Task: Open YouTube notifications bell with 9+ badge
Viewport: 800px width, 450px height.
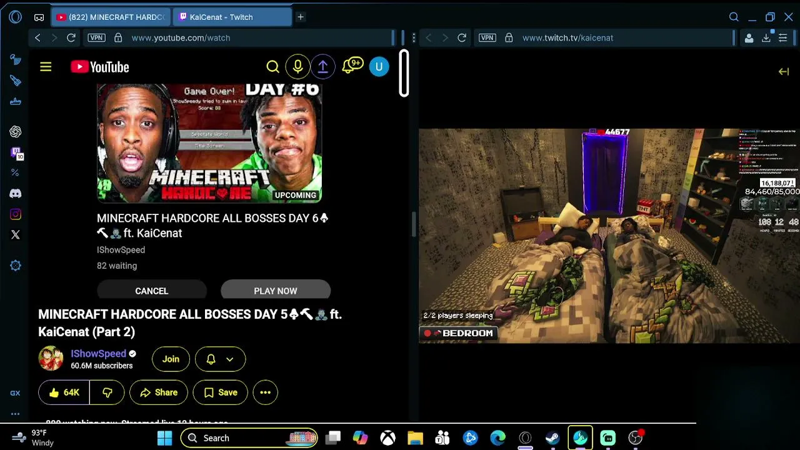Action: 352,66
